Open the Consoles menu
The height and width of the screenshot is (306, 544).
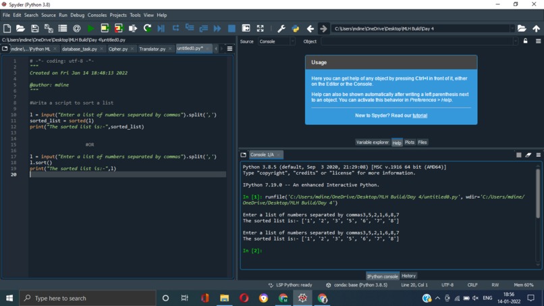coord(97,15)
